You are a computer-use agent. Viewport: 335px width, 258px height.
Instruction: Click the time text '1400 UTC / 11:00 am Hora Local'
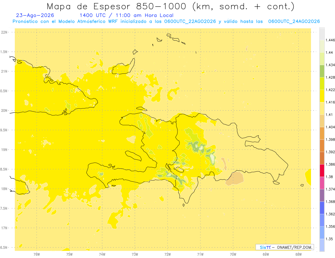tap(126, 16)
